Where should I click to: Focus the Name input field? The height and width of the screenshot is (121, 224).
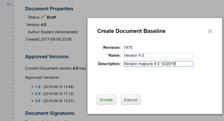(158, 55)
